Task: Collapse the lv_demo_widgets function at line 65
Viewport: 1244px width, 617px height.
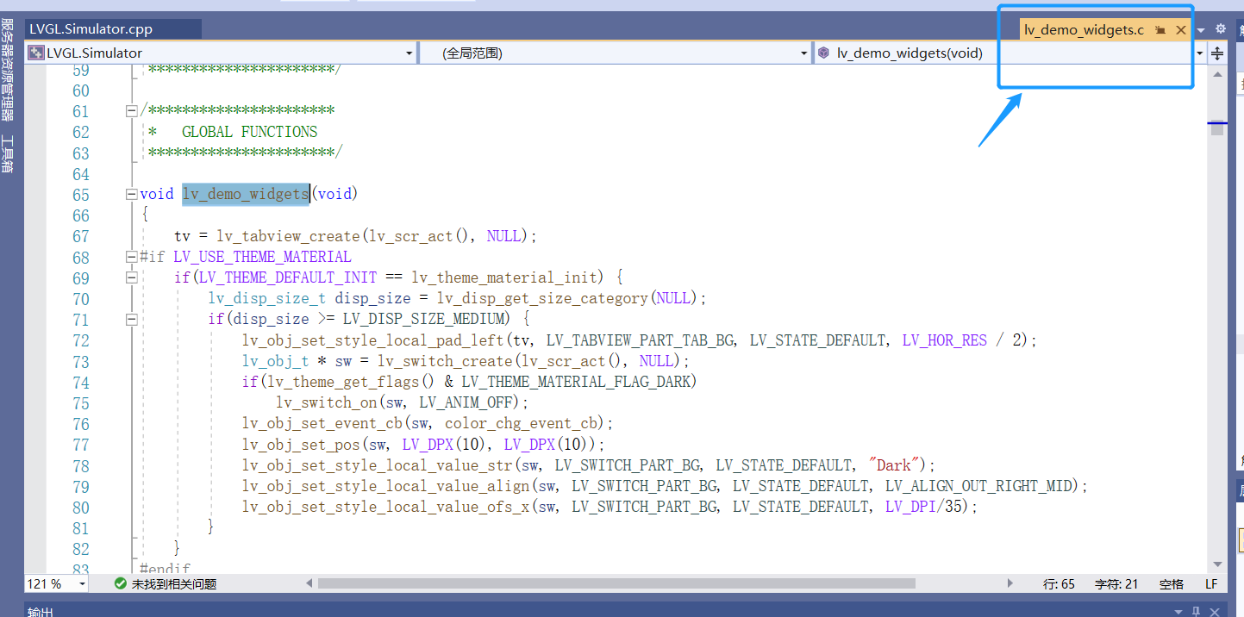Action: click(131, 194)
